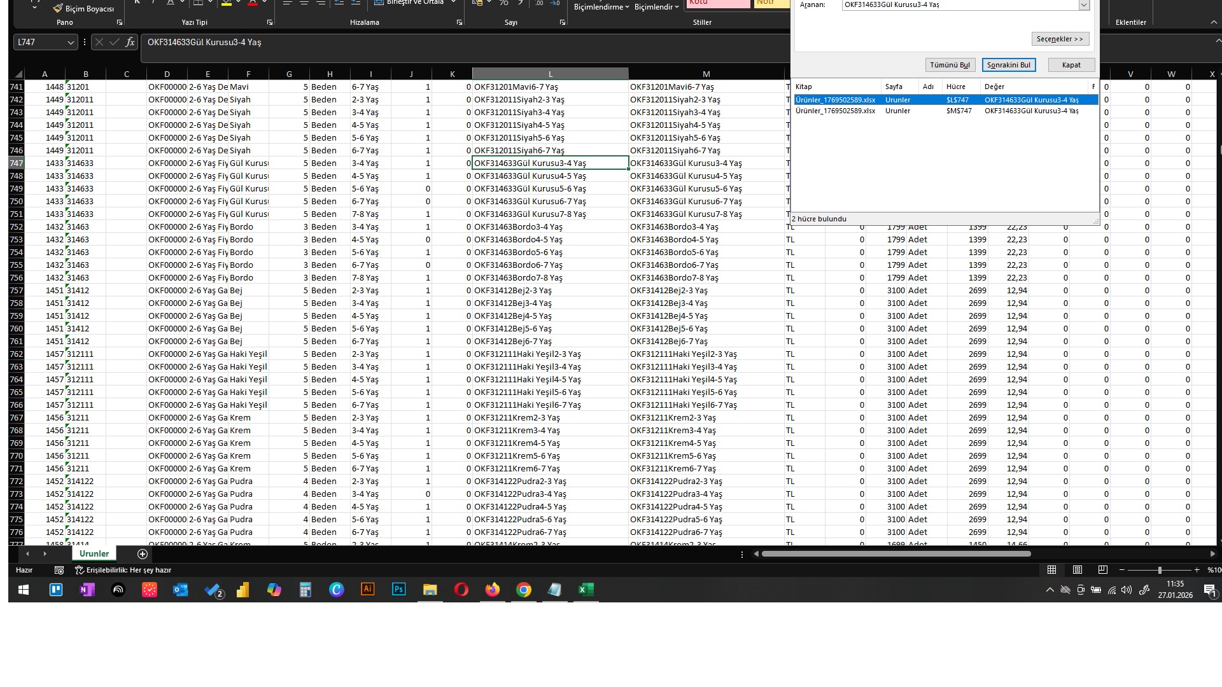Open the Sayı group dialog launcher
1222x687 pixels.
563,22
